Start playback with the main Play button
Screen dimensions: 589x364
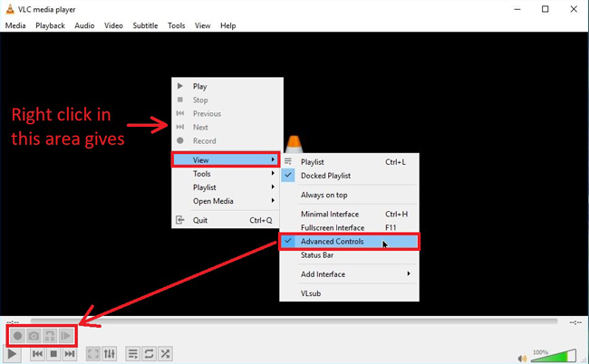pyautogui.click(x=12, y=354)
